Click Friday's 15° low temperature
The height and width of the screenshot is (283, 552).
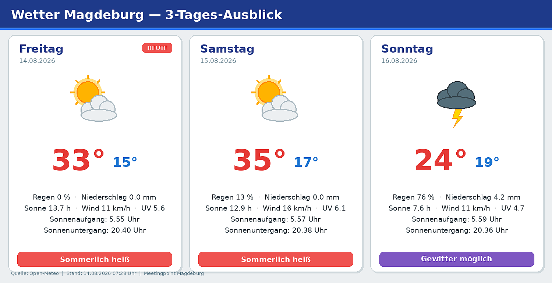[x=125, y=162]
